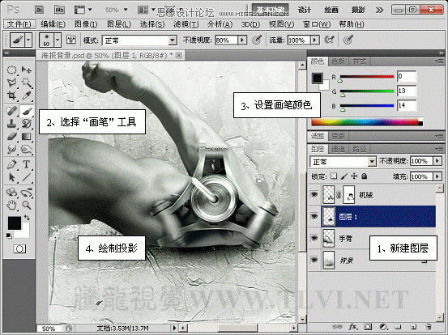Image resolution: width=448 pixels, height=335 pixels.
Task: Select the Eyedropper tool
Action: click(x=27, y=95)
